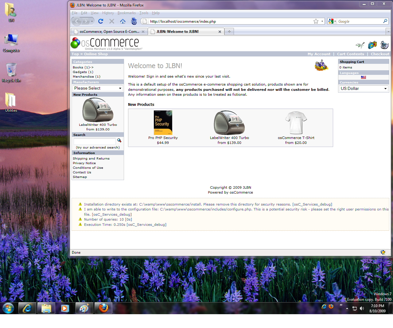The height and width of the screenshot is (328, 393).
Task: Click the My Account link
Action: (319, 54)
